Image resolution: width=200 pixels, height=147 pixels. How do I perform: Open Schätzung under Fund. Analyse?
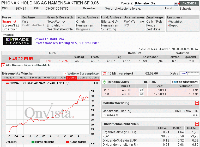point(108,29)
